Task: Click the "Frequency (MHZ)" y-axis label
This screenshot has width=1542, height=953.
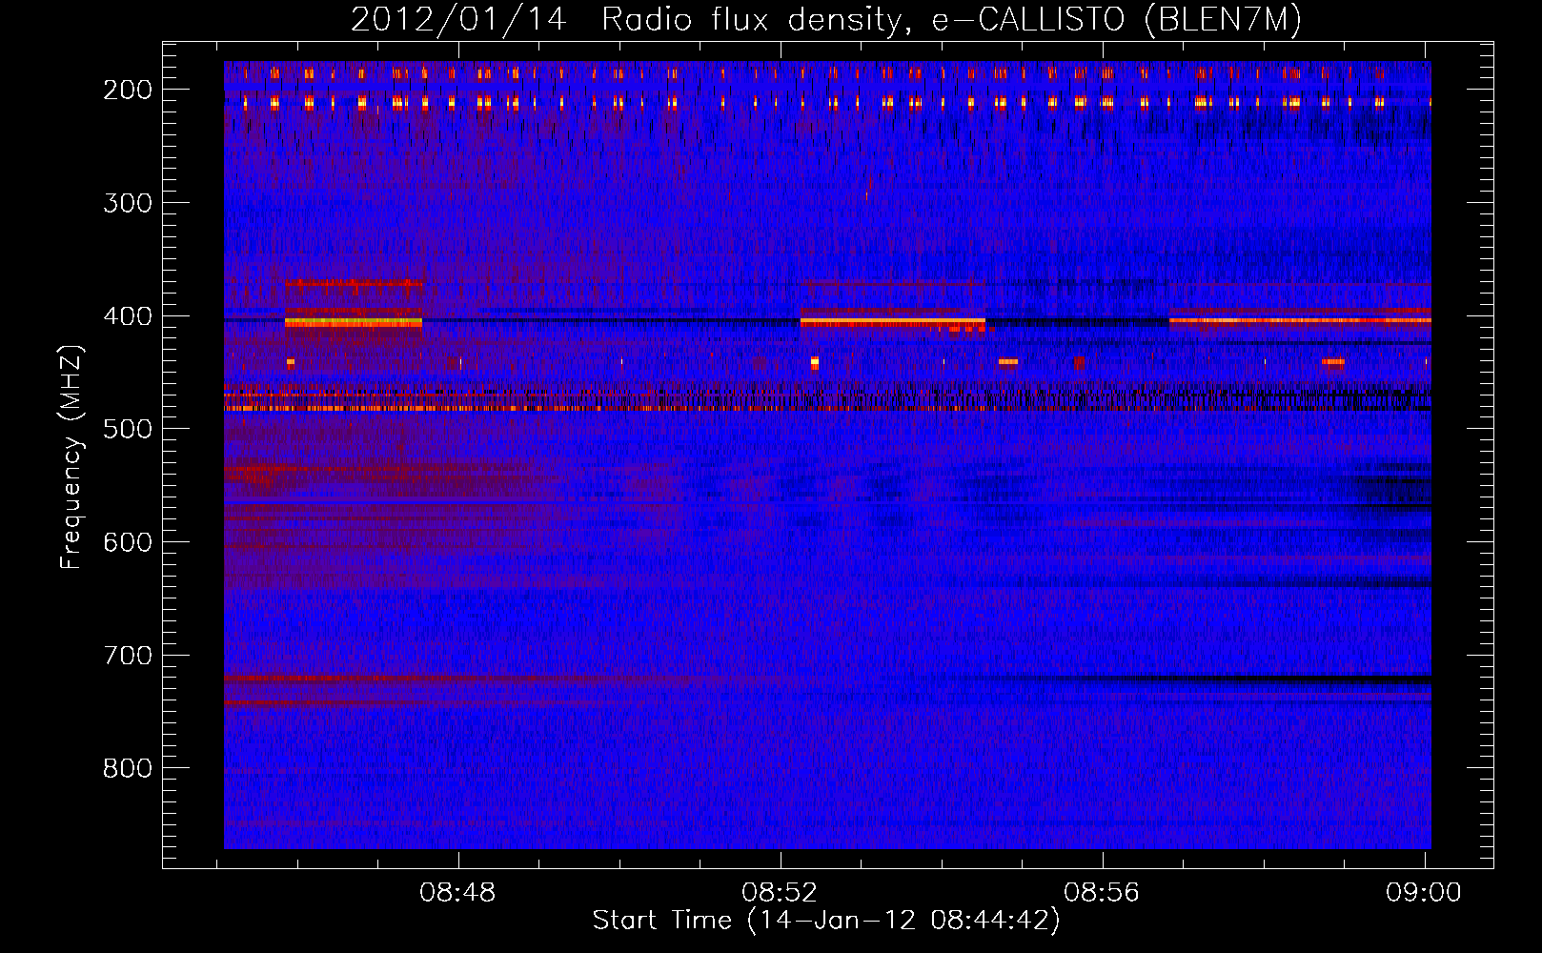Action: tap(71, 456)
